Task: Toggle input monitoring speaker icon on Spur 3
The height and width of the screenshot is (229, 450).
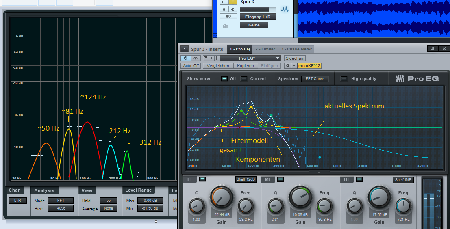Action: 233,9
